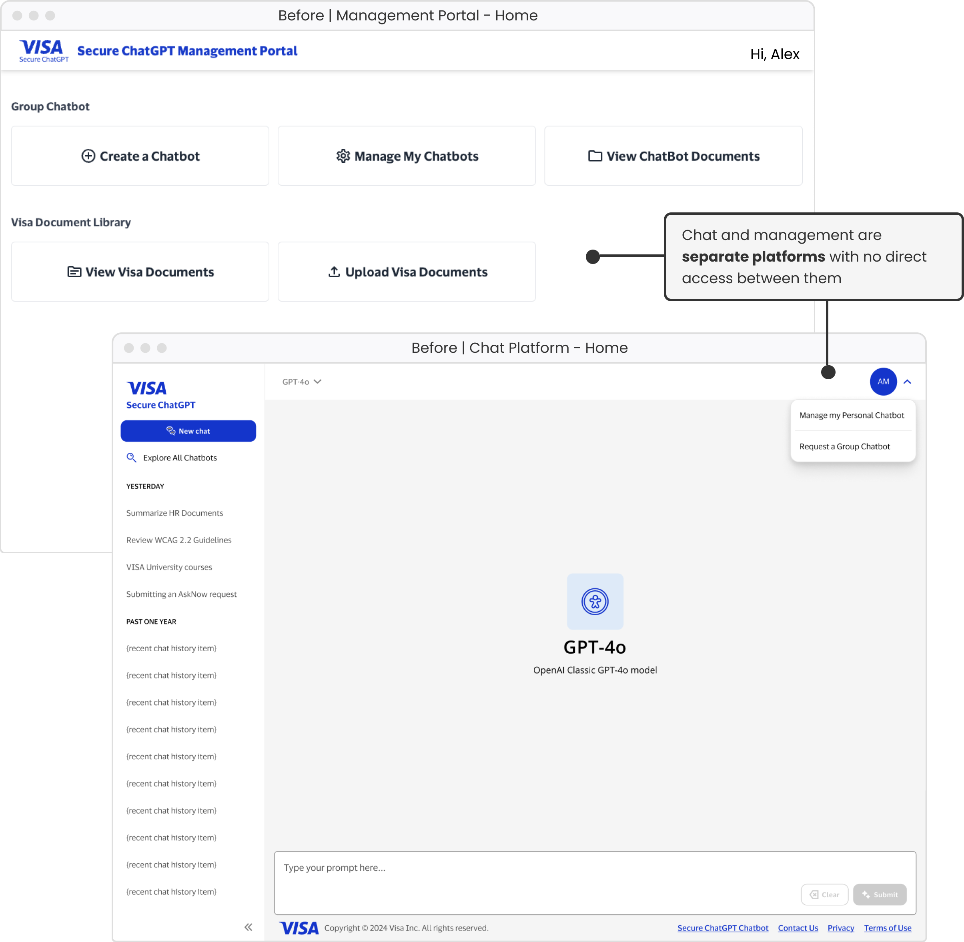The height and width of the screenshot is (942, 964).
Task: Click the Manage My Chatbots gear icon
Action: click(343, 156)
